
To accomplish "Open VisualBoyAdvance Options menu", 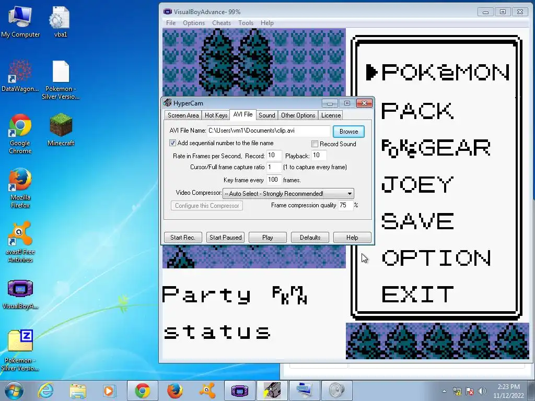I will 194,23.
